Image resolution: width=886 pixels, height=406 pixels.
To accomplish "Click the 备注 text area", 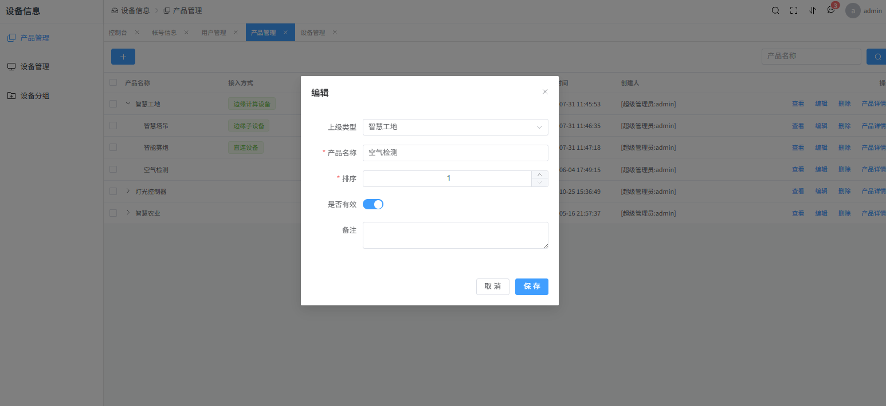I will [x=455, y=235].
